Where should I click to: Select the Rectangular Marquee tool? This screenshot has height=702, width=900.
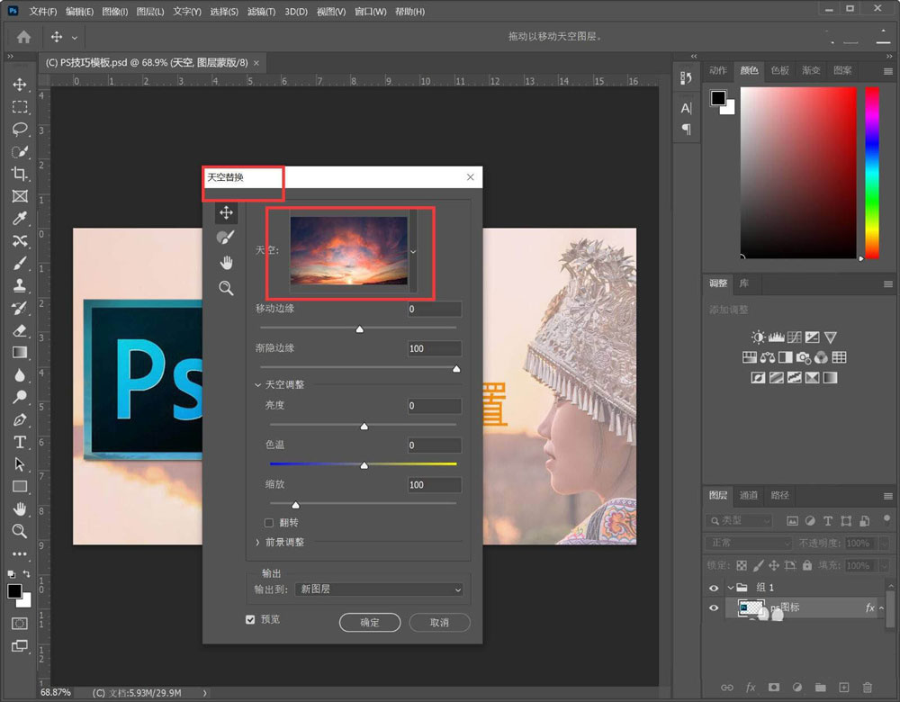click(20, 107)
